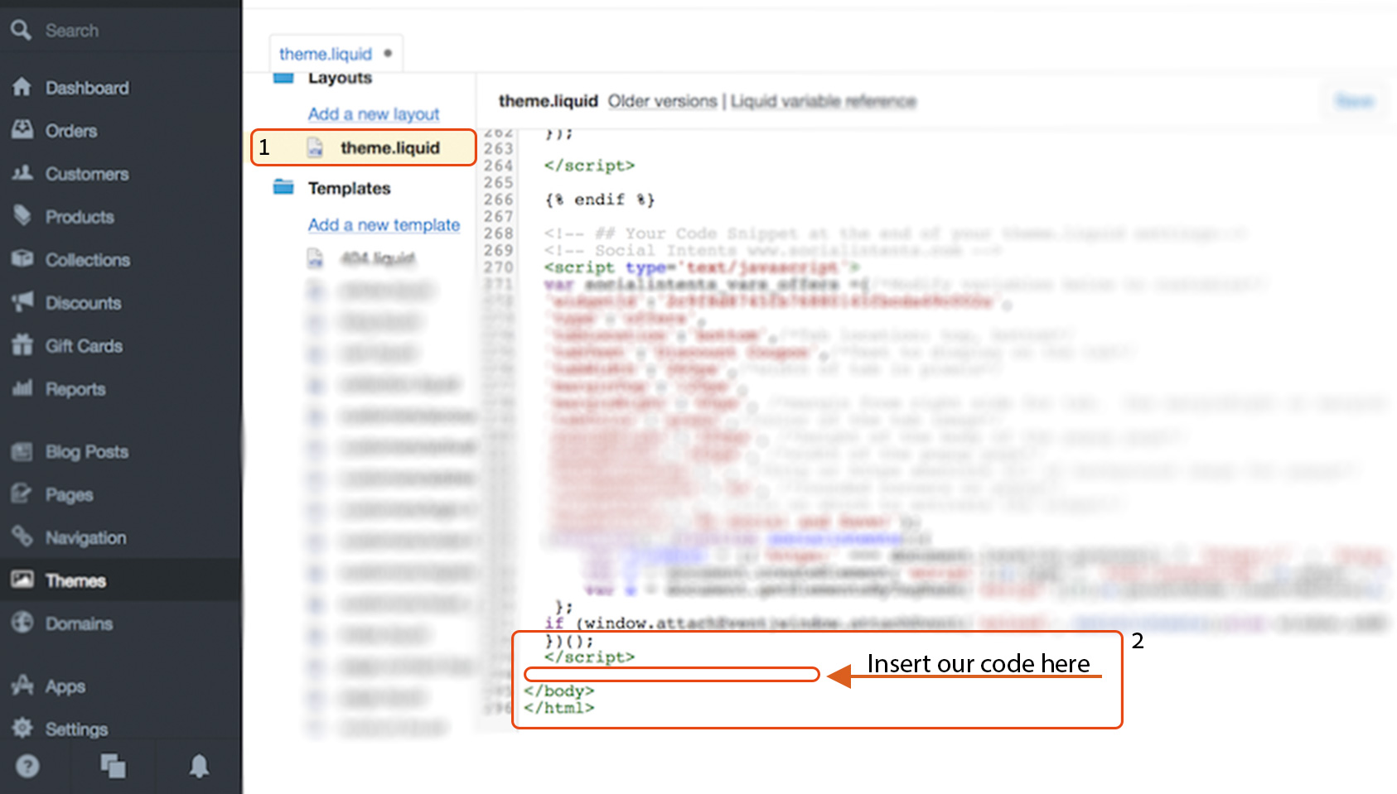The width and height of the screenshot is (1397, 794).
Task: Click the Customers people icon
Action: tap(22, 173)
